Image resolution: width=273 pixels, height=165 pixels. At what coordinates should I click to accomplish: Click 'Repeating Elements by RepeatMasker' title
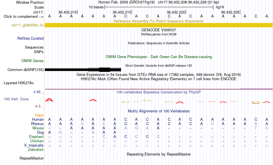click(159, 154)
